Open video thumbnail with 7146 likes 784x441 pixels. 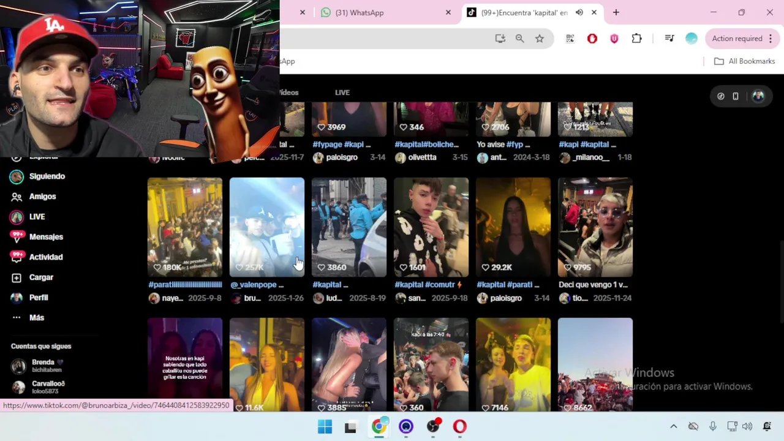point(513,365)
